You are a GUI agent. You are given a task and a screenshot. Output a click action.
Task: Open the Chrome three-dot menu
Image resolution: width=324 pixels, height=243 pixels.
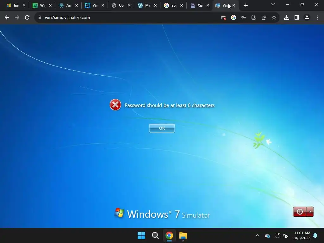click(x=317, y=18)
